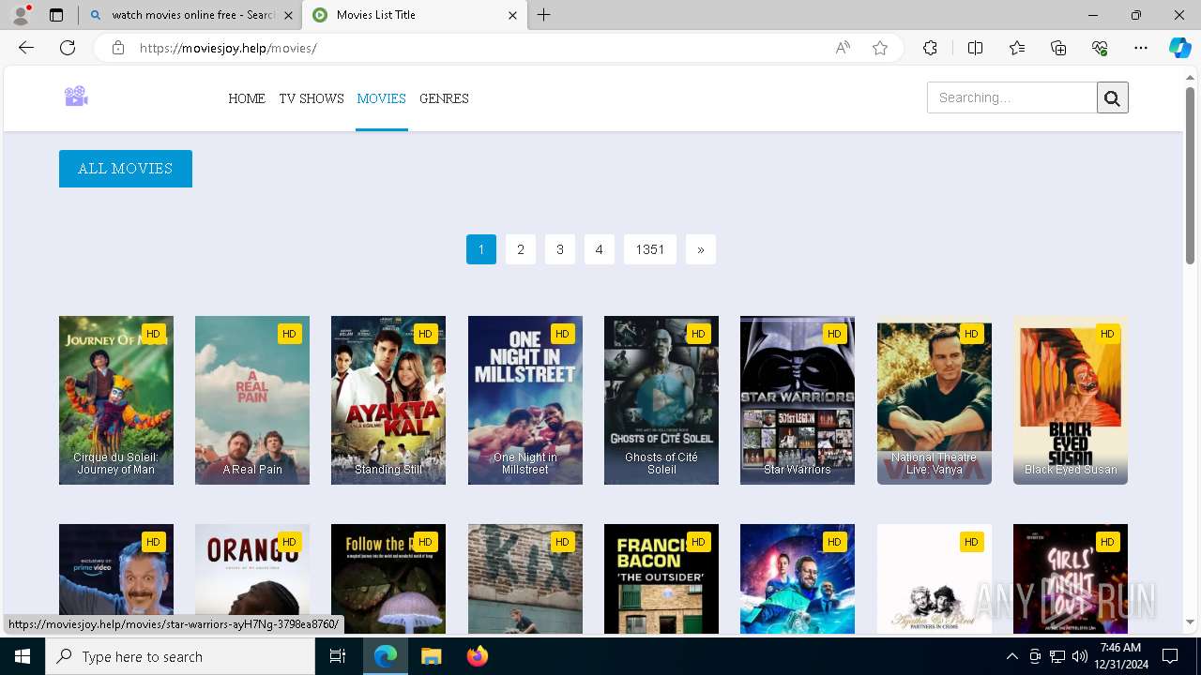The height and width of the screenshot is (675, 1201).
Task: Open browser Collections
Action: pos(1058,48)
